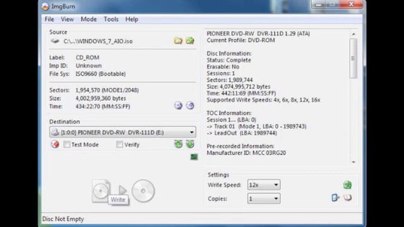Open the File menu

point(49,20)
